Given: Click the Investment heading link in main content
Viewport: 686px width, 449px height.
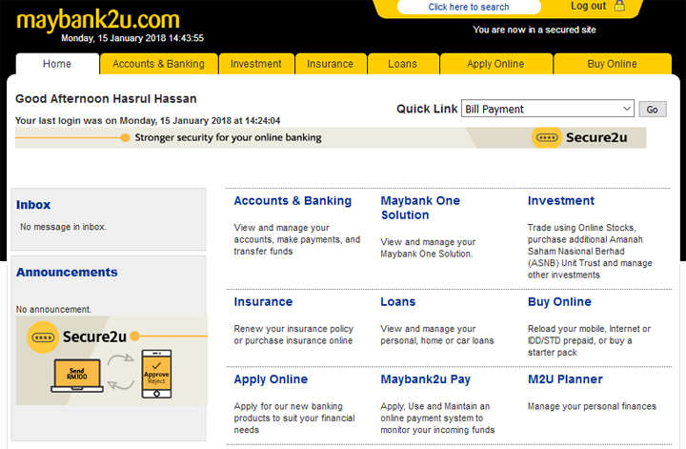Looking at the screenshot, I should (561, 201).
